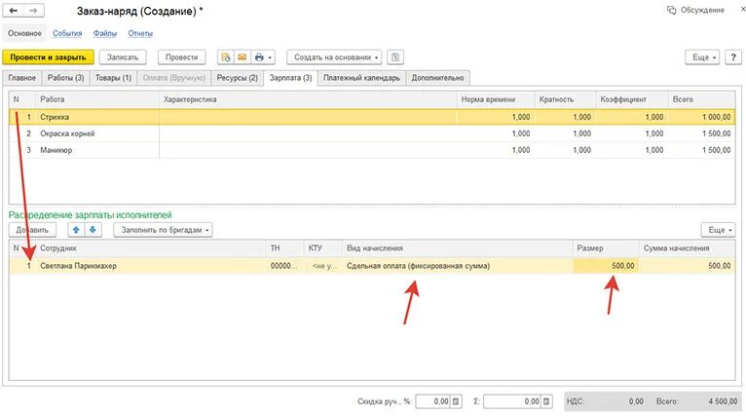Click the Размер column header
Image resolution: width=746 pixels, height=416 pixels.
[x=606, y=248]
